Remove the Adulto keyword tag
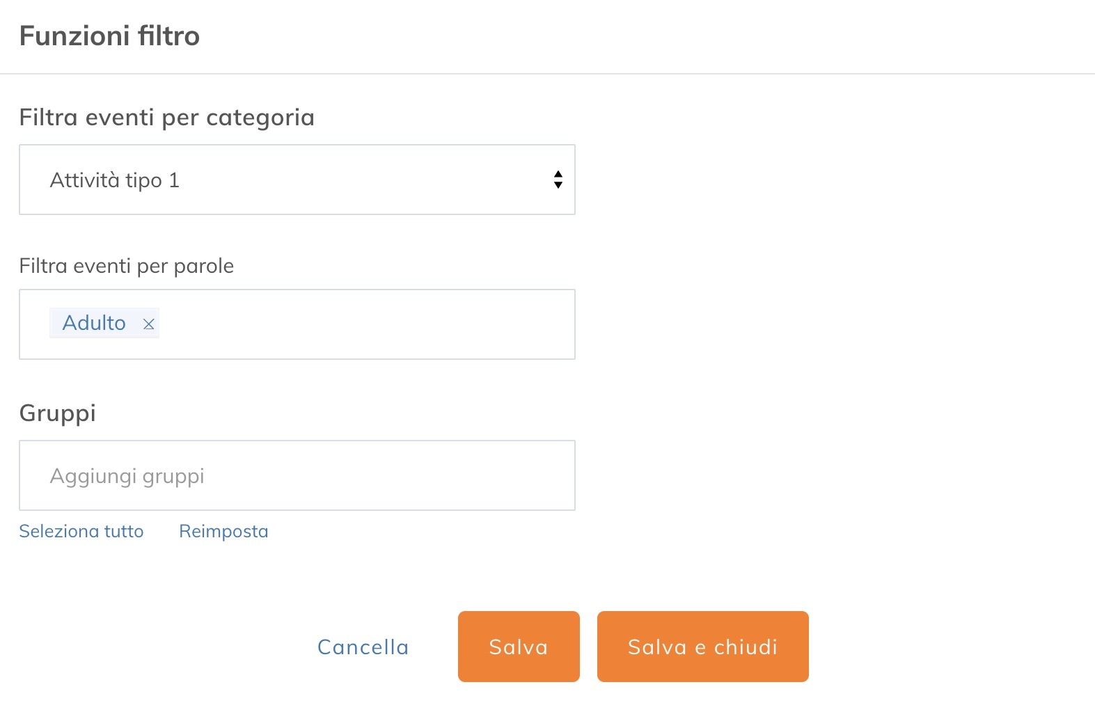Screen dimensions: 1095x712 click(148, 324)
